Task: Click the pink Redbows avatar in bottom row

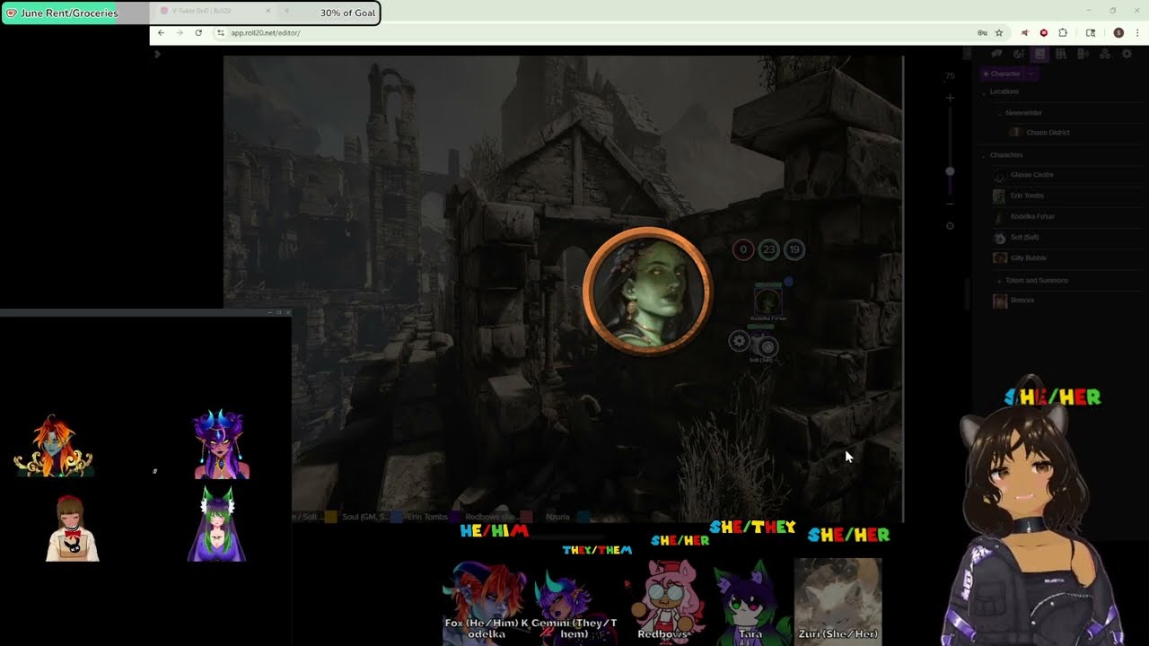Action: tap(665, 600)
